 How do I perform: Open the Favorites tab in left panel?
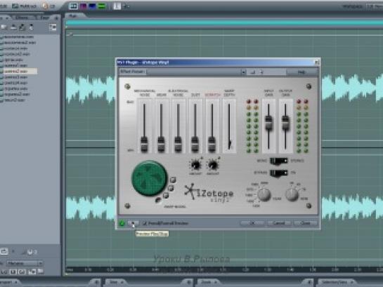pyautogui.click(x=44, y=18)
